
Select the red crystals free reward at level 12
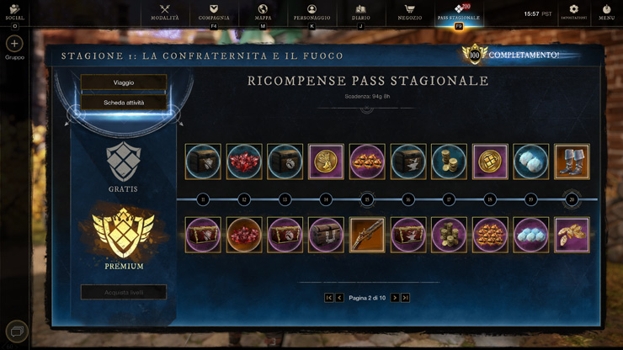tap(244, 162)
